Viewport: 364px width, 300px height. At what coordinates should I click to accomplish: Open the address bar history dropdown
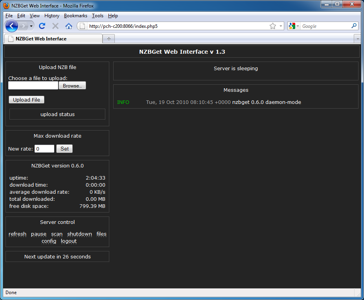click(x=281, y=26)
